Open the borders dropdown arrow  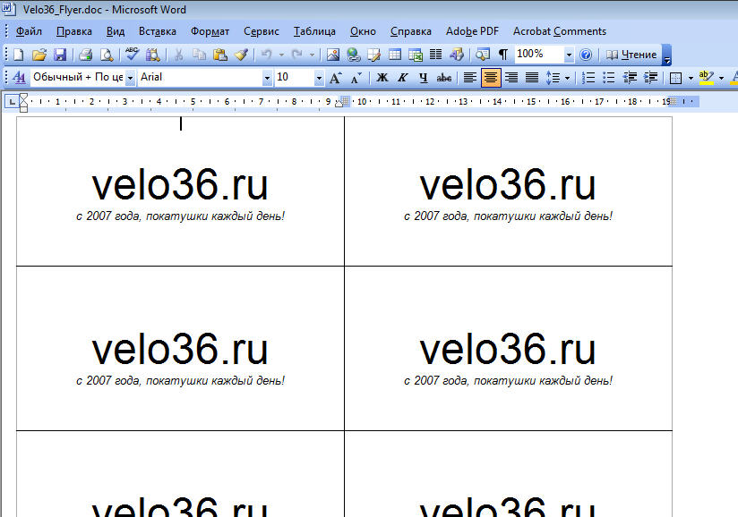pos(691,78)
